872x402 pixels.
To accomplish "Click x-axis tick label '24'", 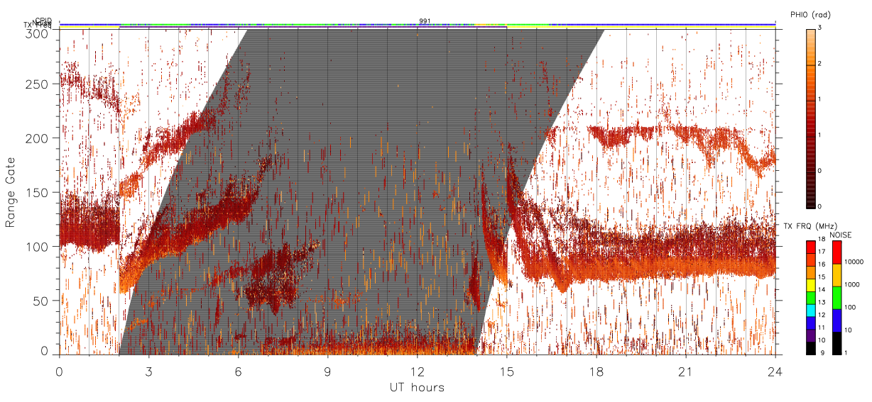I will coord(775,372).
